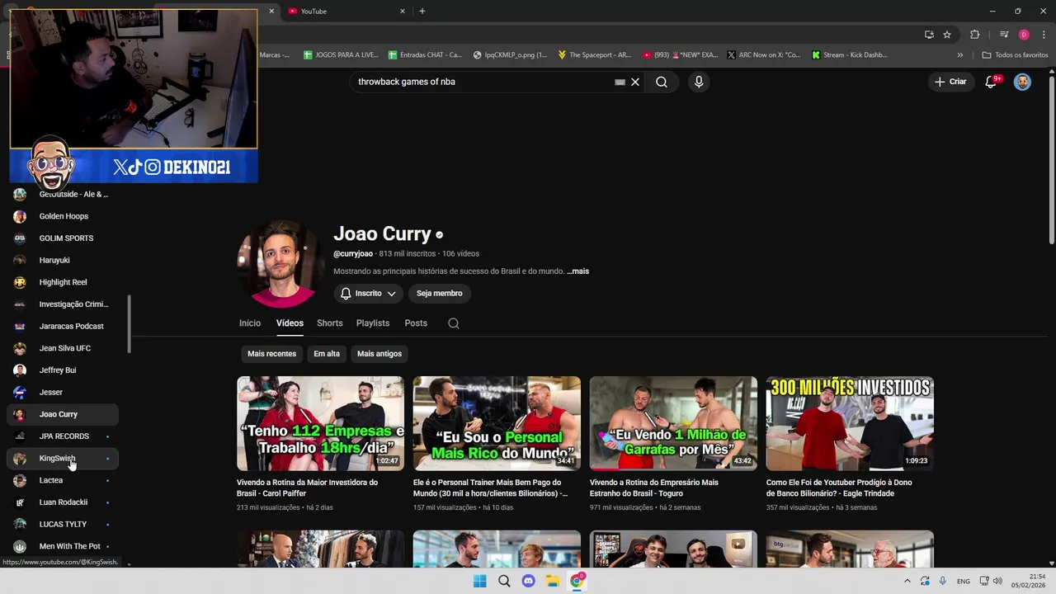Screen dimensions: 1056x594
Task: Open the Windows Start menu
Action: (x=480, y=581)
